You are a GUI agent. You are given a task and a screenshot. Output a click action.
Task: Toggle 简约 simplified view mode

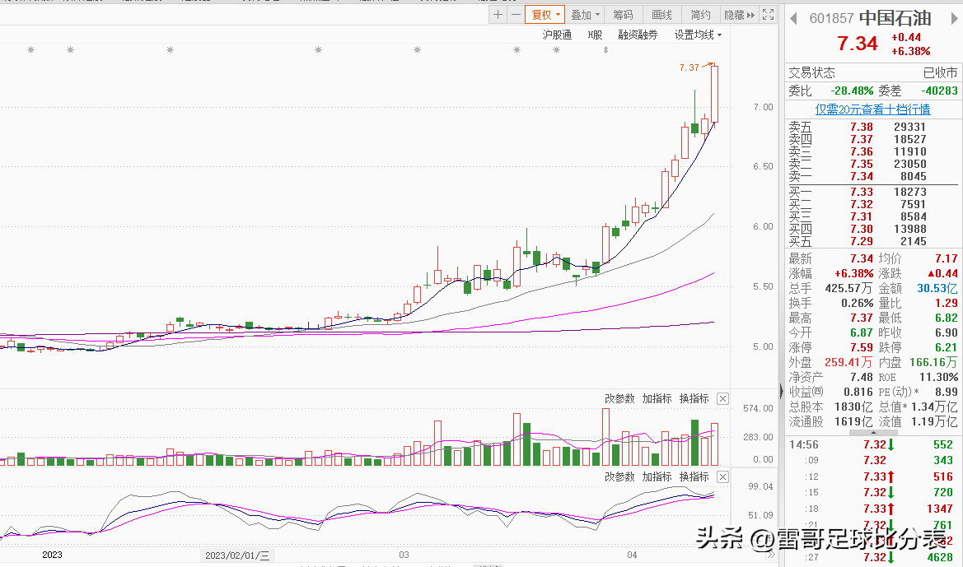(700, 15)
